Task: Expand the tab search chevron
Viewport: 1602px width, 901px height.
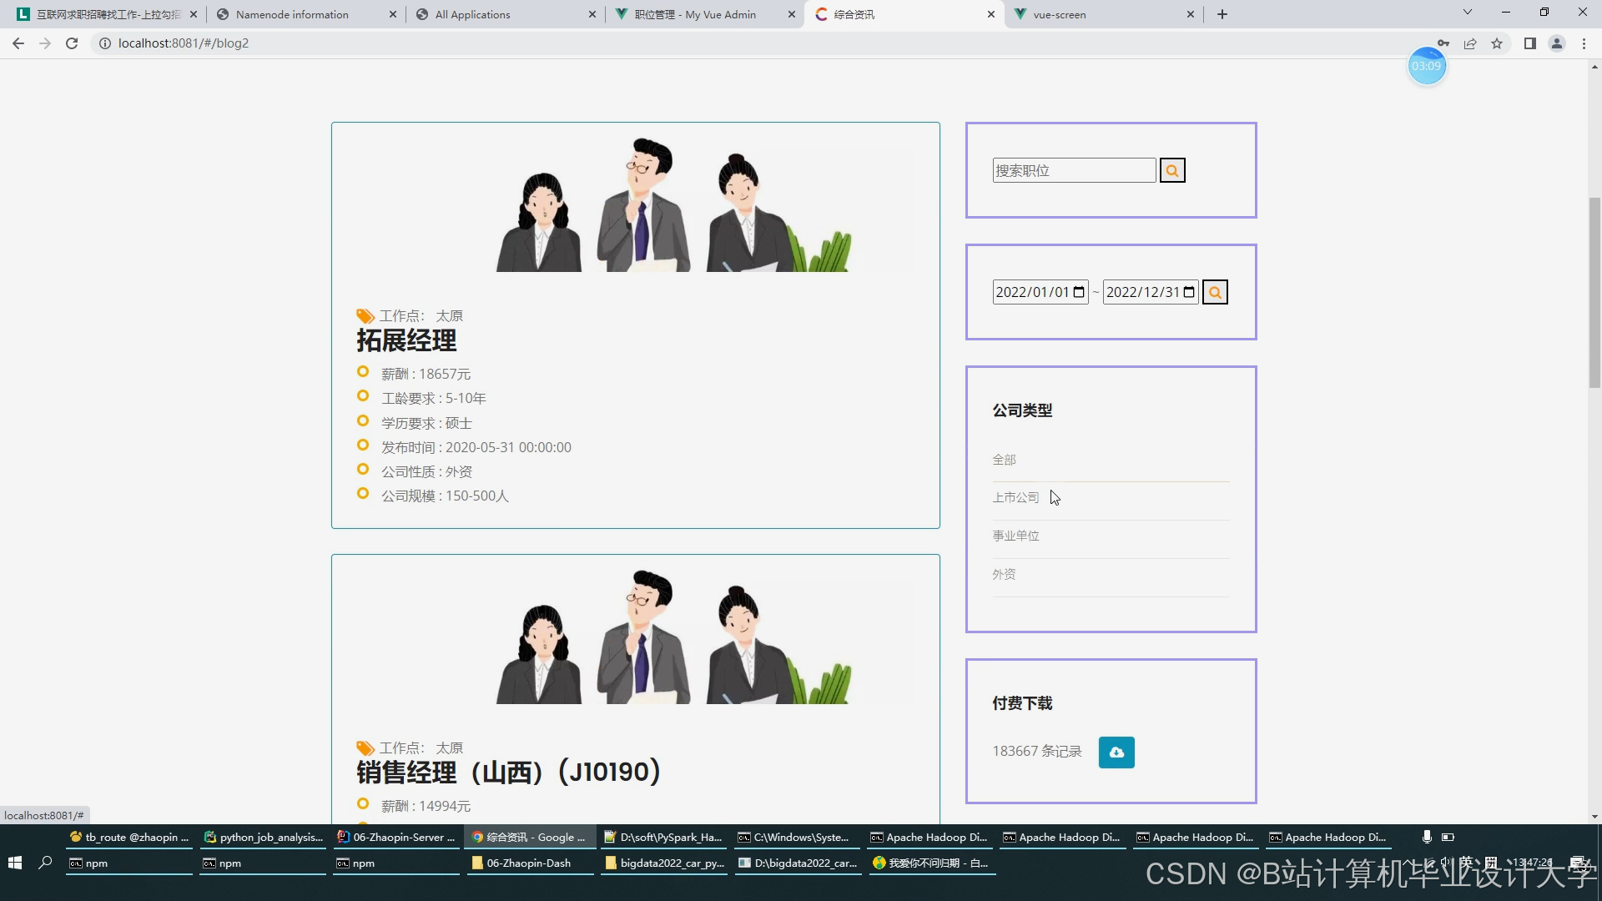Action: click(x=1468, y=13)
